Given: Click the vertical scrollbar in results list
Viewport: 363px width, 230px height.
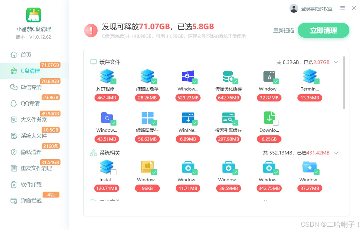Looking at the screenshot, I should tap(344, 83).
